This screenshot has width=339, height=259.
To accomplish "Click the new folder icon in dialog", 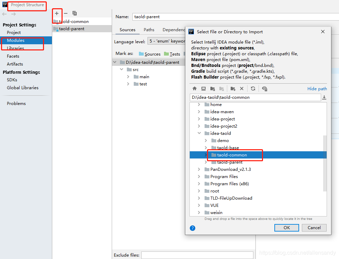I will pyautogui.click(x=233, y=89).
